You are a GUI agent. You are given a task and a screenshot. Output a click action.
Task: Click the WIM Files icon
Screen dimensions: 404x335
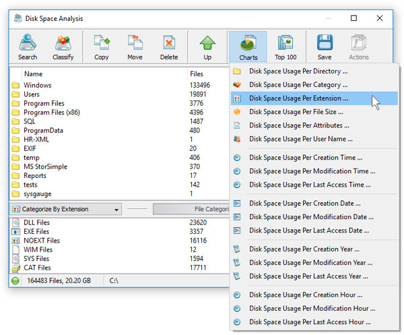pos(15,249)
